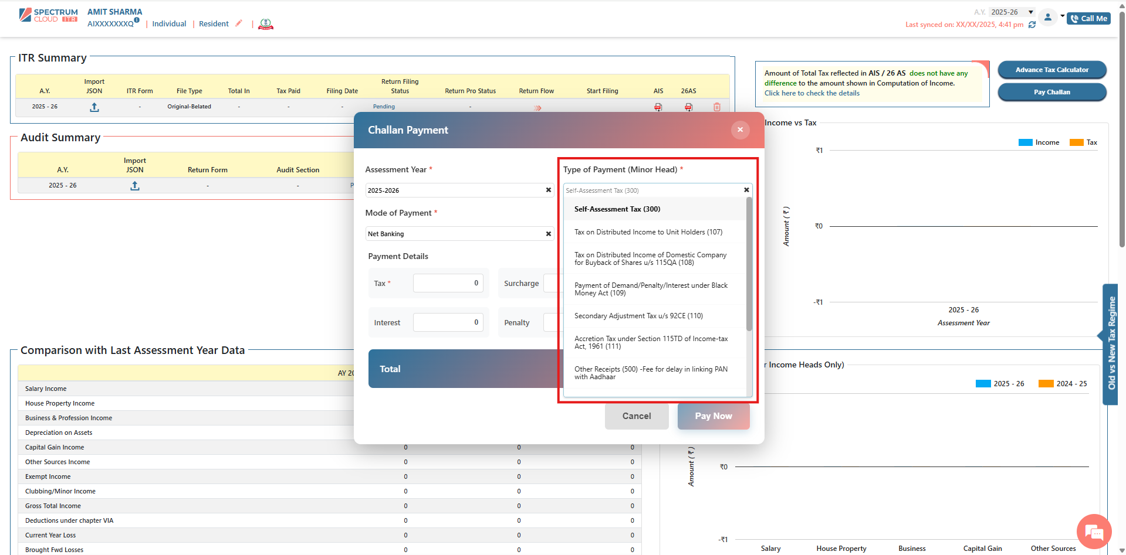Select Secondary Adjustment Tax u/s 92CE (110)

pyautogui.click(x=638, y=316)
